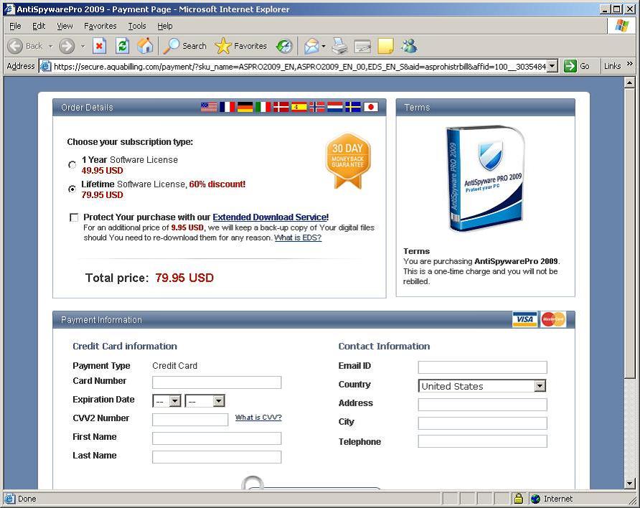Screen dimensions: 640x508
Task: Open the 'What is CVV?' link
Action: click(x=258, y=418)
